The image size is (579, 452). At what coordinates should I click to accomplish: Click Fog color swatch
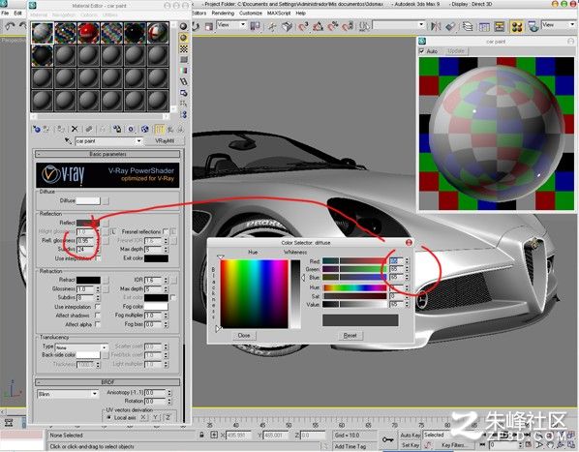click(156, 306)
